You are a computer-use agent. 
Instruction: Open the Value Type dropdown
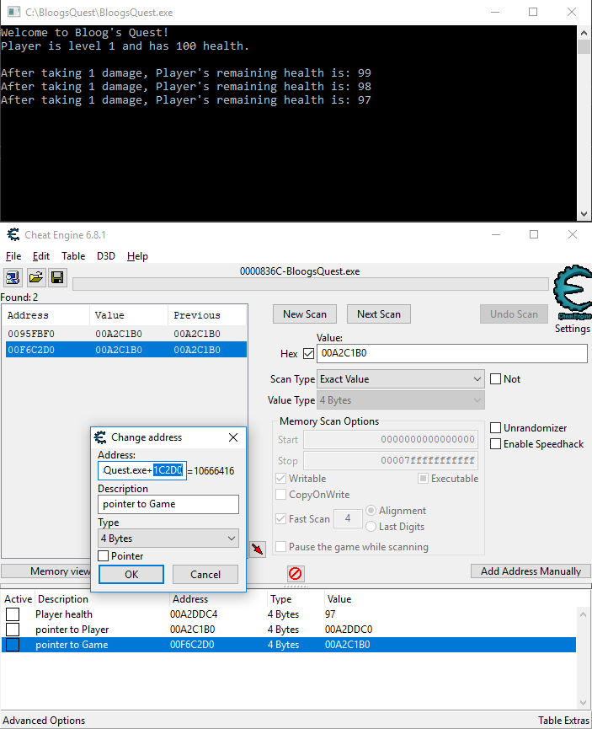(401, 400)
